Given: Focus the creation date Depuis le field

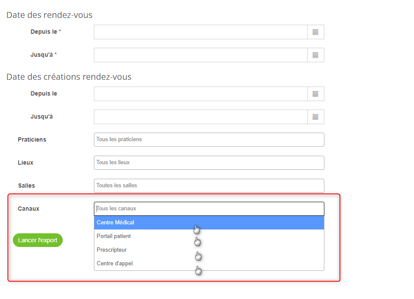Looking at the screenshot, I should tap(201, 94).
